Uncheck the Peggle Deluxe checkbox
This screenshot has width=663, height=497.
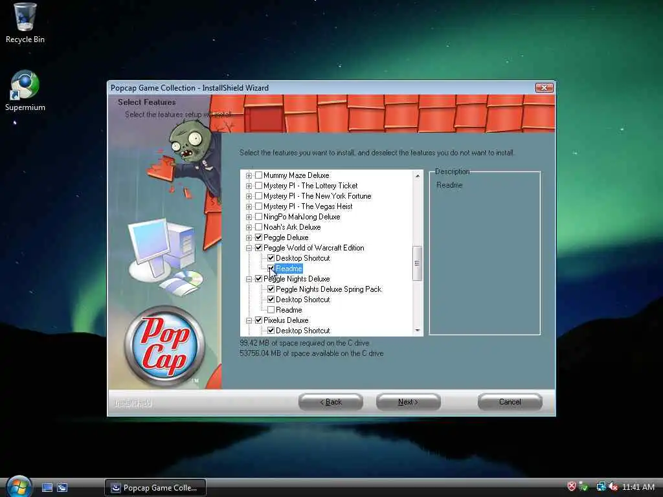[x=259, y=237]
